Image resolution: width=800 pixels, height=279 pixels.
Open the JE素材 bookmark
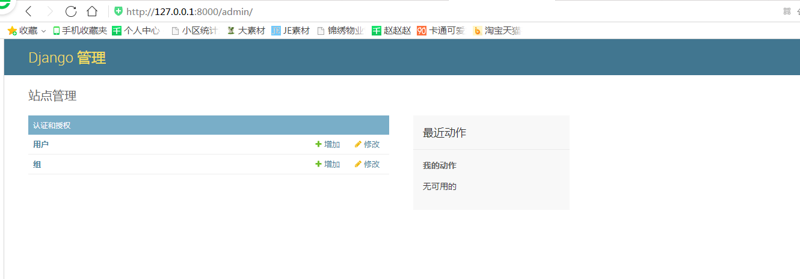point(291,31)
